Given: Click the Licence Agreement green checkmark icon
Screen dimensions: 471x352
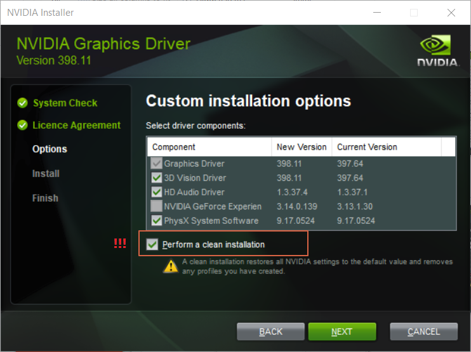Looking at the screenshot, I should 23,126.
